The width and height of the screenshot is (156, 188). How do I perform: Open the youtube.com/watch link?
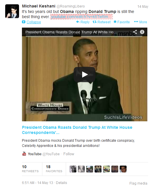(x=82, y=17)
